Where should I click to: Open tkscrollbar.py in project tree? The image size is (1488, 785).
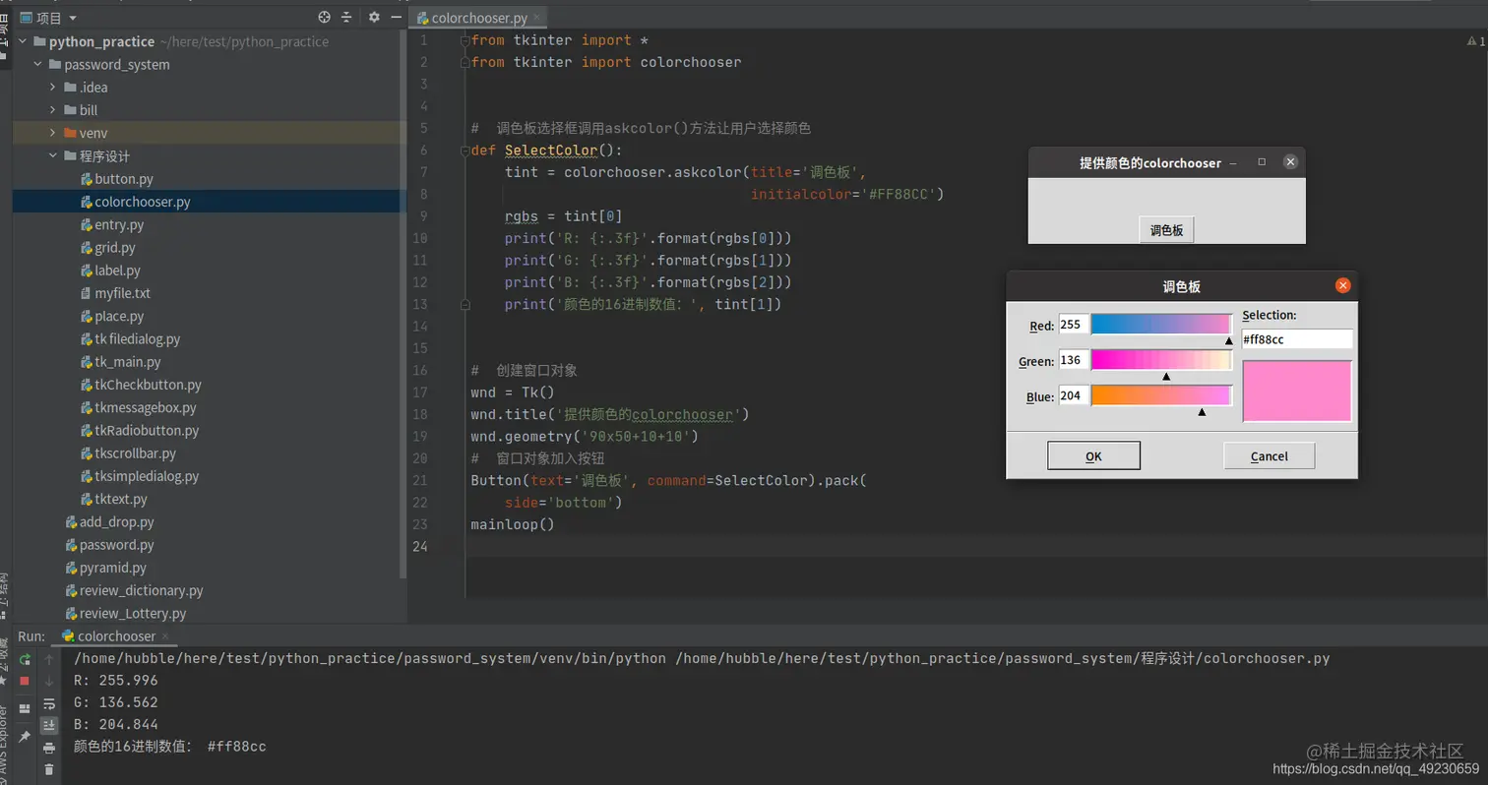[128, 453]
